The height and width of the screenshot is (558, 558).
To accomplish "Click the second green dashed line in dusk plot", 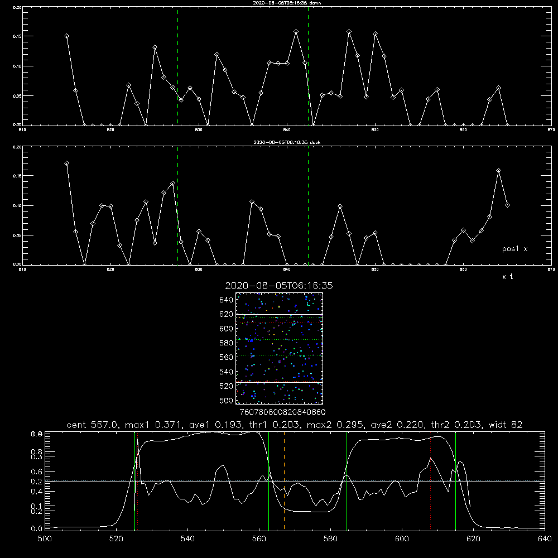I will [x=308, y=206].
